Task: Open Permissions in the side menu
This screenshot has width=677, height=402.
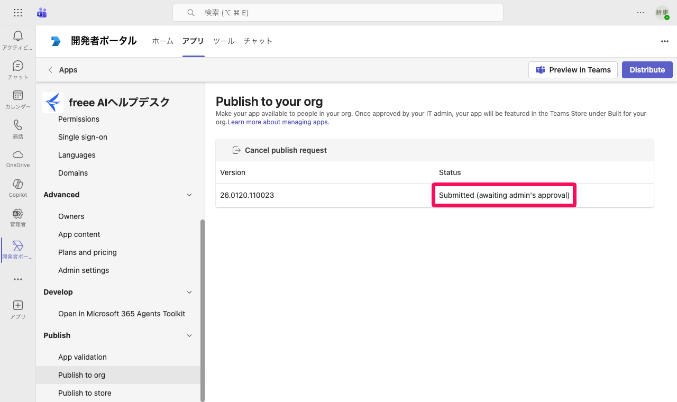Action: (x=79, y=119)
